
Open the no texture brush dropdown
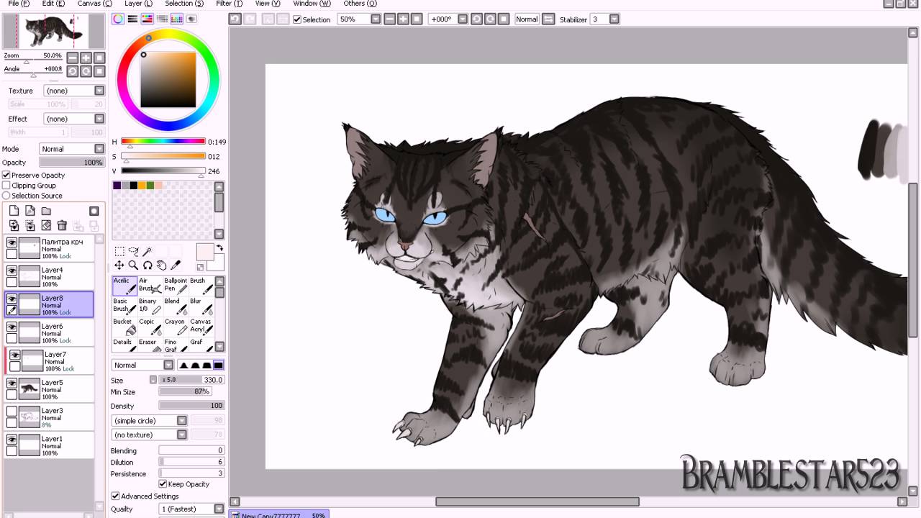pyautogui.click(x=149, y=435)
